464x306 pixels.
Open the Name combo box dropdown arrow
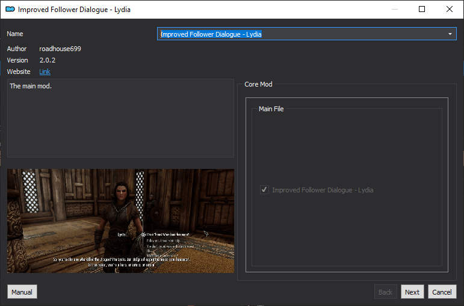pos(450,34)
